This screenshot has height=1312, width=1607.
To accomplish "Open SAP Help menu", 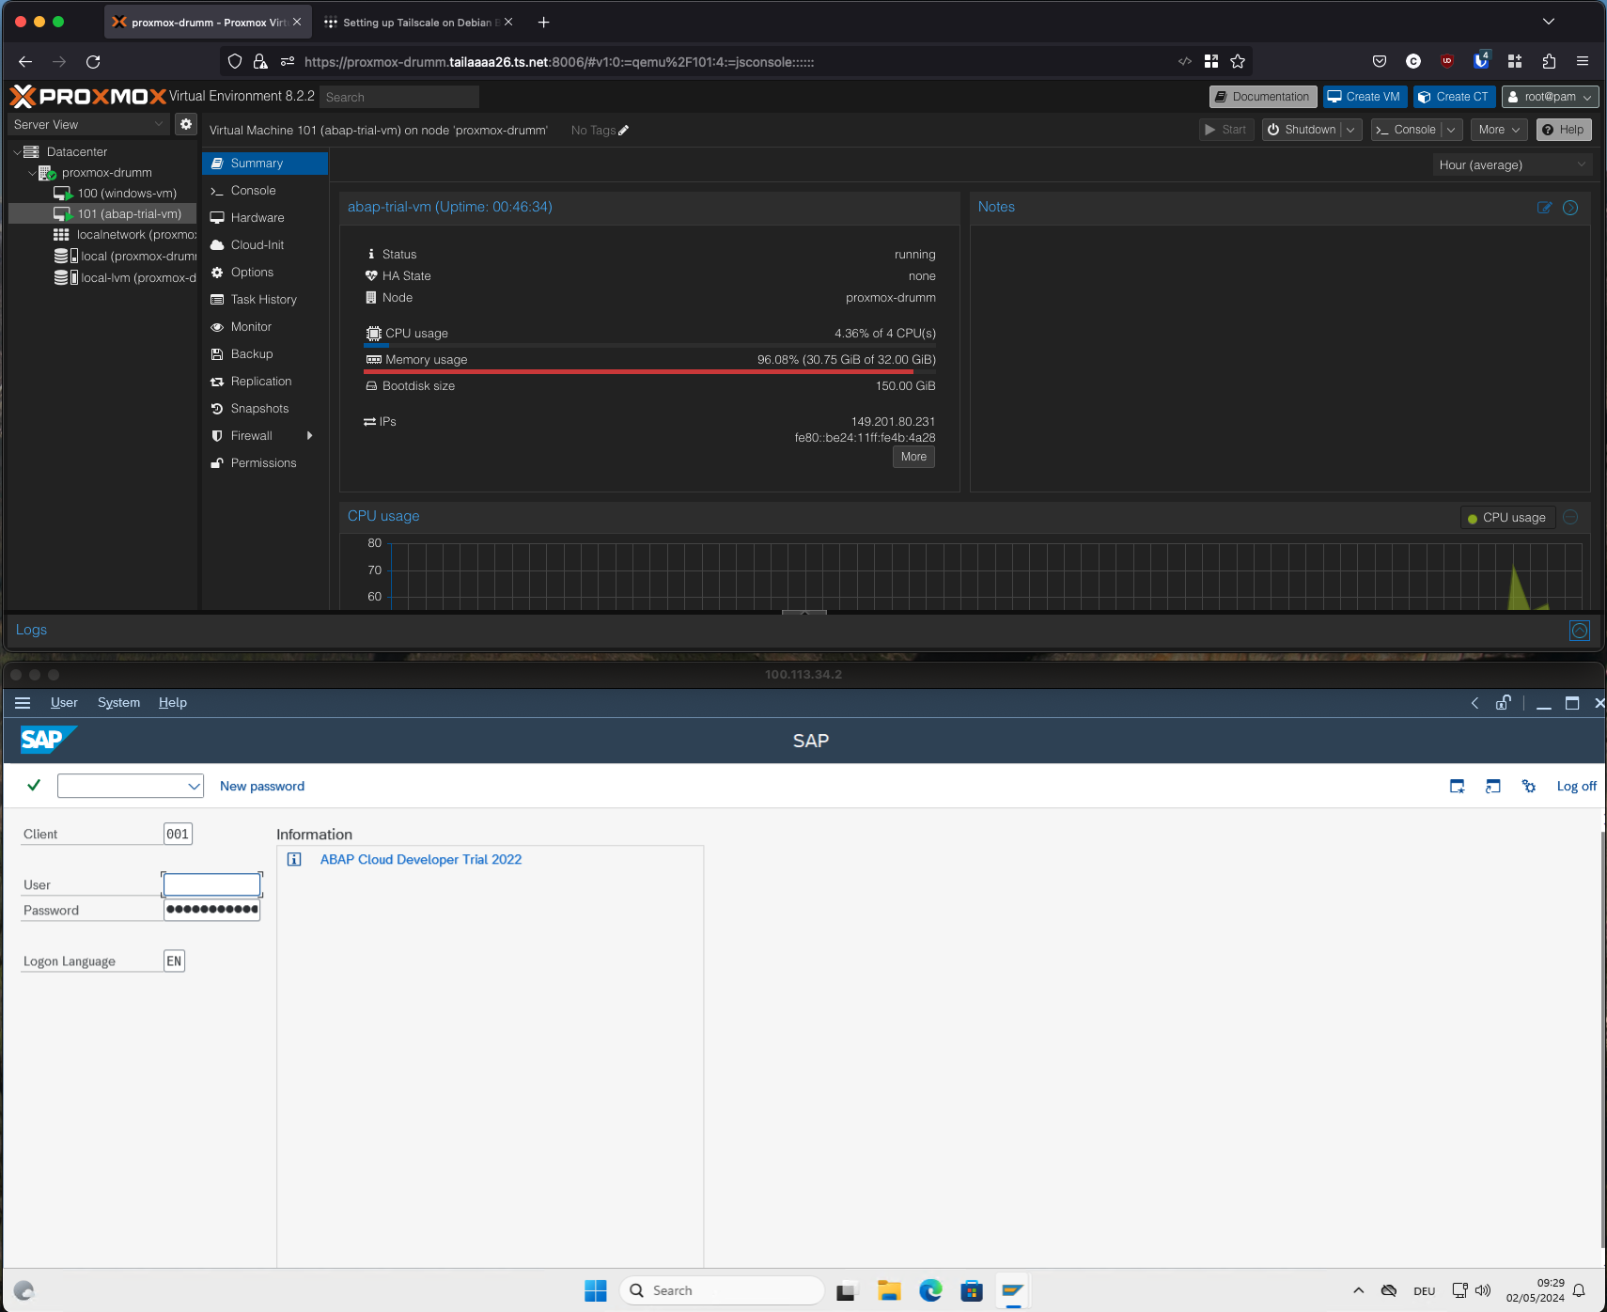I will pos(173,703).
